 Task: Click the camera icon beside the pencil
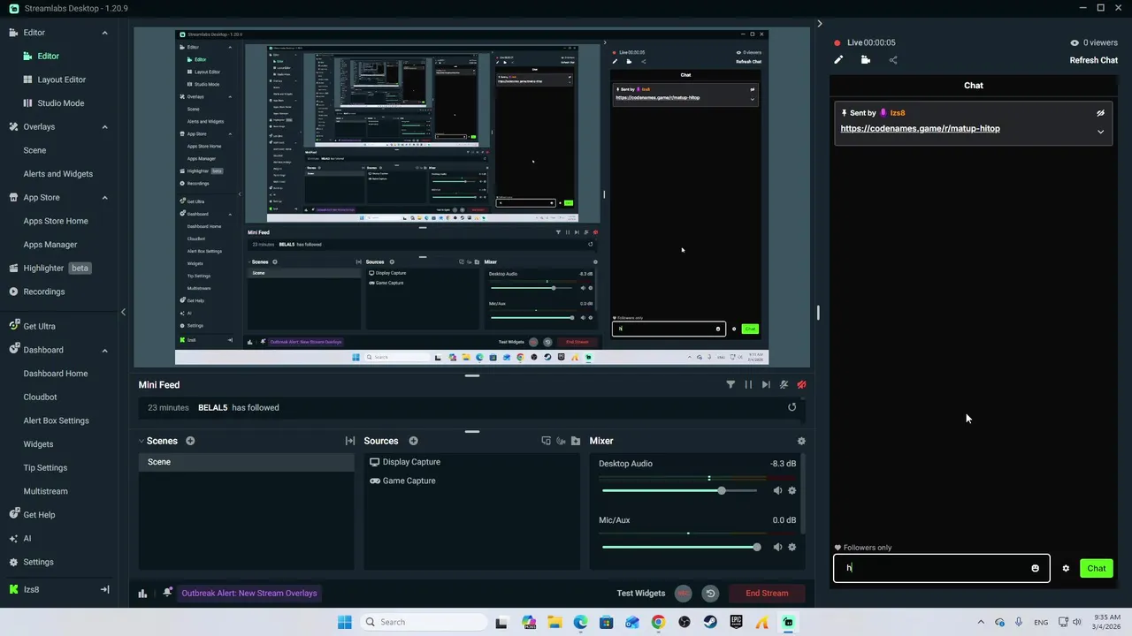point(865,60)
